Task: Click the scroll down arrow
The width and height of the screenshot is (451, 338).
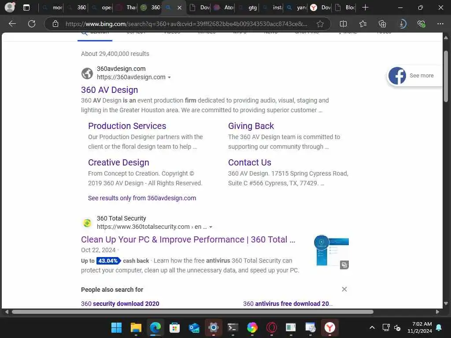Action: click(x=446, y=304)
